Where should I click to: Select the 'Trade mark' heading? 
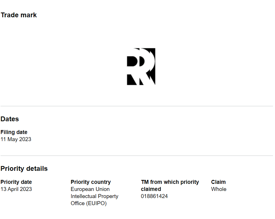pos(19,15)
